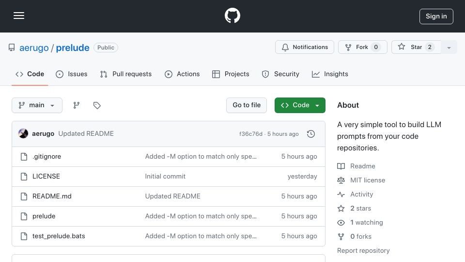Click the '5 hours ago' timestamp in README.md row
Viewport: 465px width, 262px height.
(299, 196)
